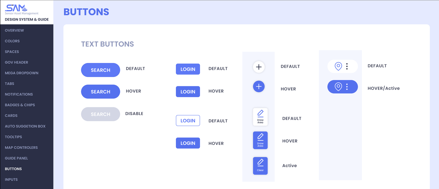Open Badges & Chips page
The height and width of the screenshot is (189, 439).
[20, 105]
